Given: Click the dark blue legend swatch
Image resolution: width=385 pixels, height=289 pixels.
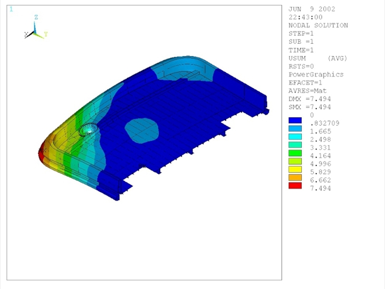Looking at the screenshot, I should pyautogui.click(x=295, y=120).
